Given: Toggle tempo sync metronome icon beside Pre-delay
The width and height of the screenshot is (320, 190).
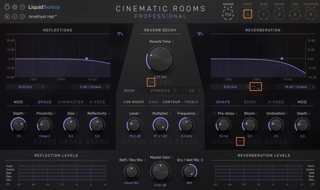Looking at the screenshot, I should click(x=214, y=113).
